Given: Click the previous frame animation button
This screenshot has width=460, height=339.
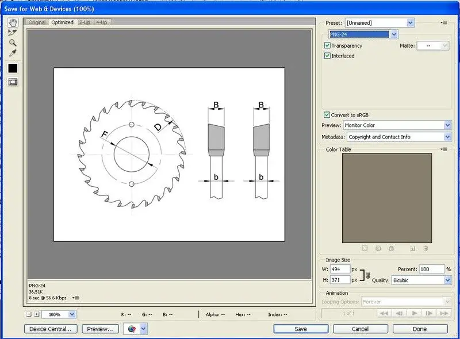Looking at the screenshot, I should [x=399, y=313].
